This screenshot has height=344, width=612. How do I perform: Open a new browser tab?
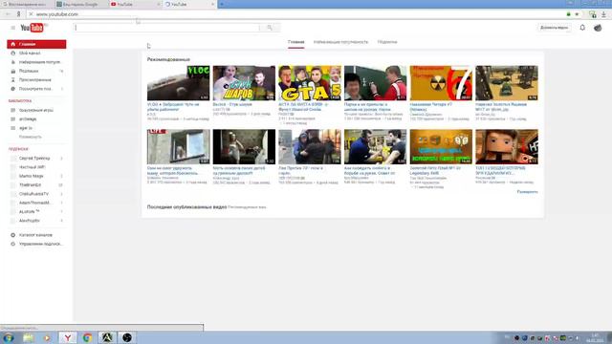click(222, 4)
